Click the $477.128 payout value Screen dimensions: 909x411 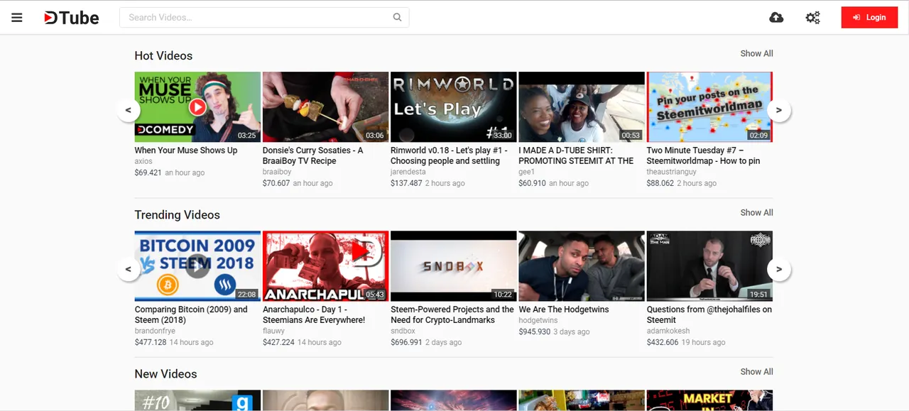pyautogui.click(x=151, y=342)
